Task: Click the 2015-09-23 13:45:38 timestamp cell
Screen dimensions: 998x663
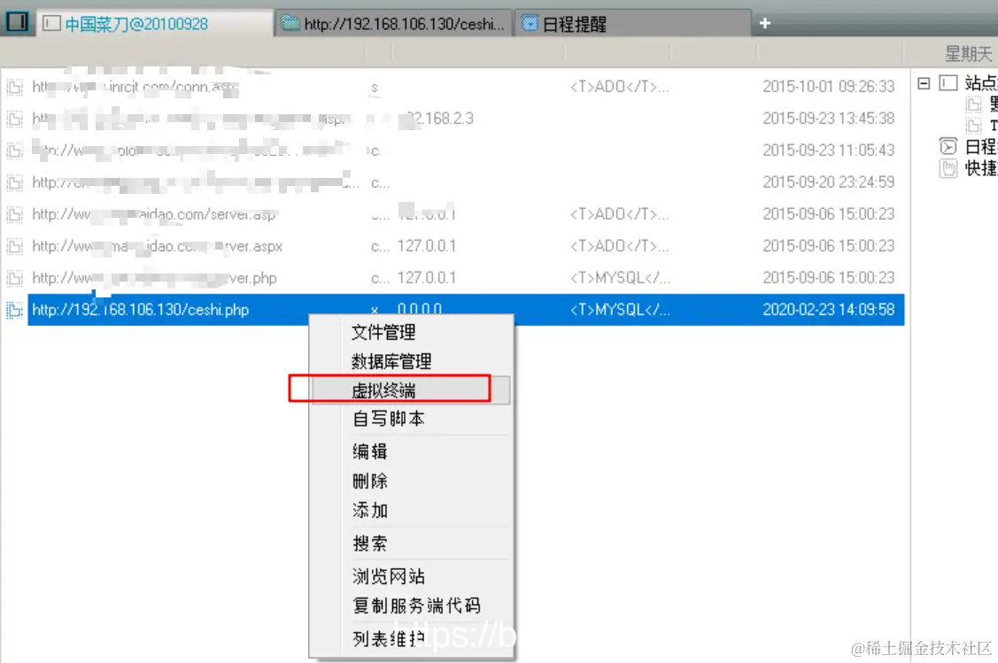Action: [829, 119]
